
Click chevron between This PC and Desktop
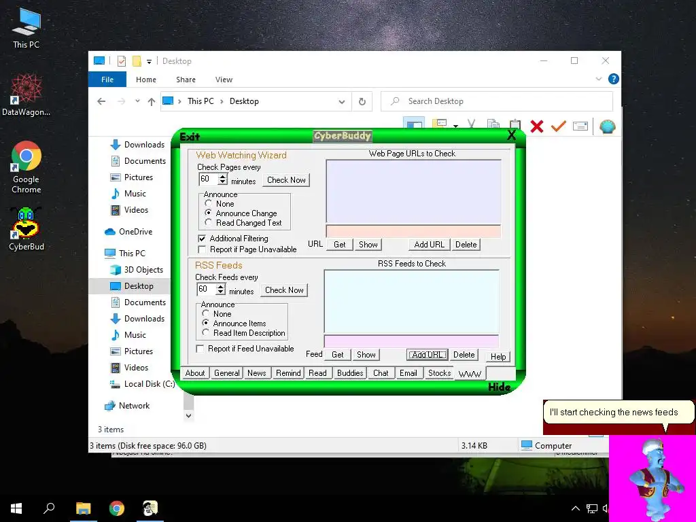[x=222, y=102]
